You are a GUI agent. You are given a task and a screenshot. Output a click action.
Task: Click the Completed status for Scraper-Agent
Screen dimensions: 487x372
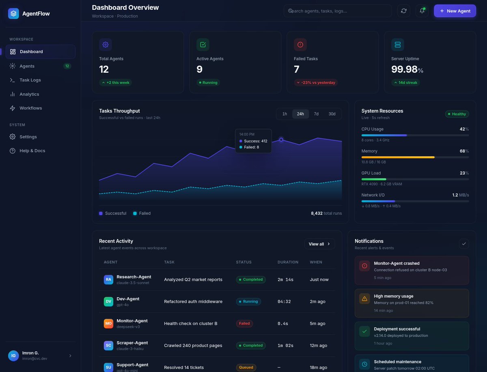[251, 346]
